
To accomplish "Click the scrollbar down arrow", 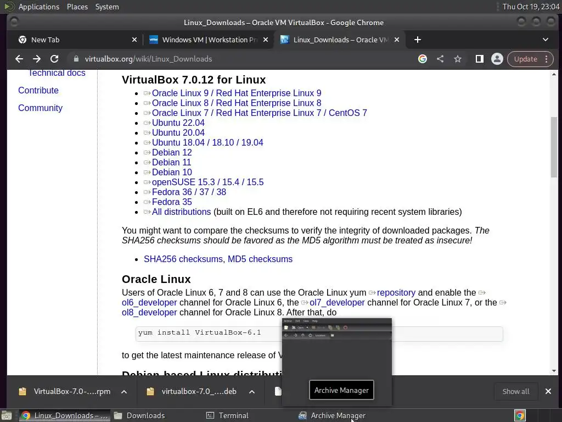I will [554, 371].
